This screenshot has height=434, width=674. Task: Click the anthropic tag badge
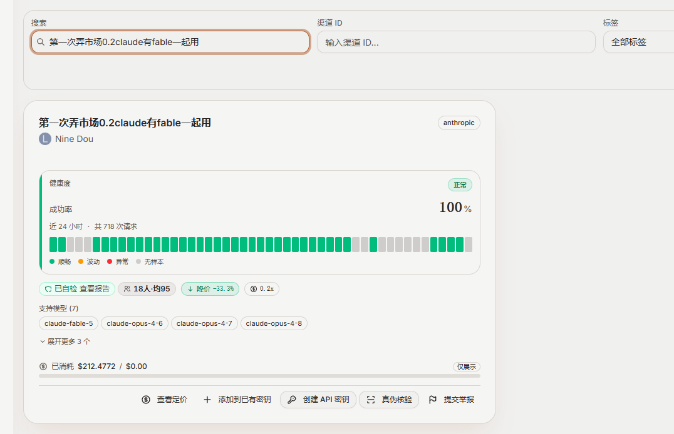[x=459, y=123]
